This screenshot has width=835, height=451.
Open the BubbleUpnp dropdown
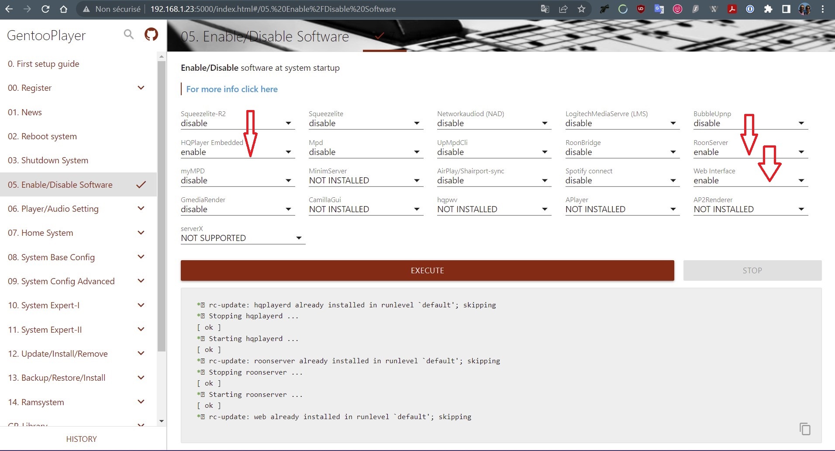click(x=750, y=123)
